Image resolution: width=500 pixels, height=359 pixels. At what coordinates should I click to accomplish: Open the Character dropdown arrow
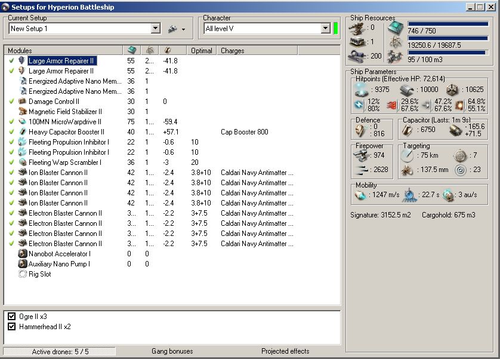(x=325, y=29)
